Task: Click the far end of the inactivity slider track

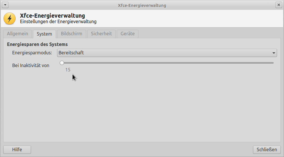Action: [272, 63]
